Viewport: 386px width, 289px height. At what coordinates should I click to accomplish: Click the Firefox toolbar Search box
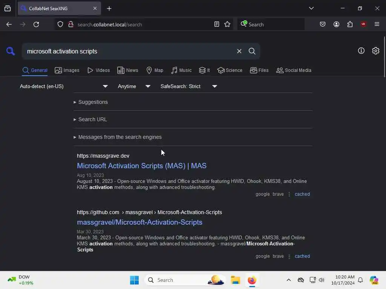tap(271, 24)
